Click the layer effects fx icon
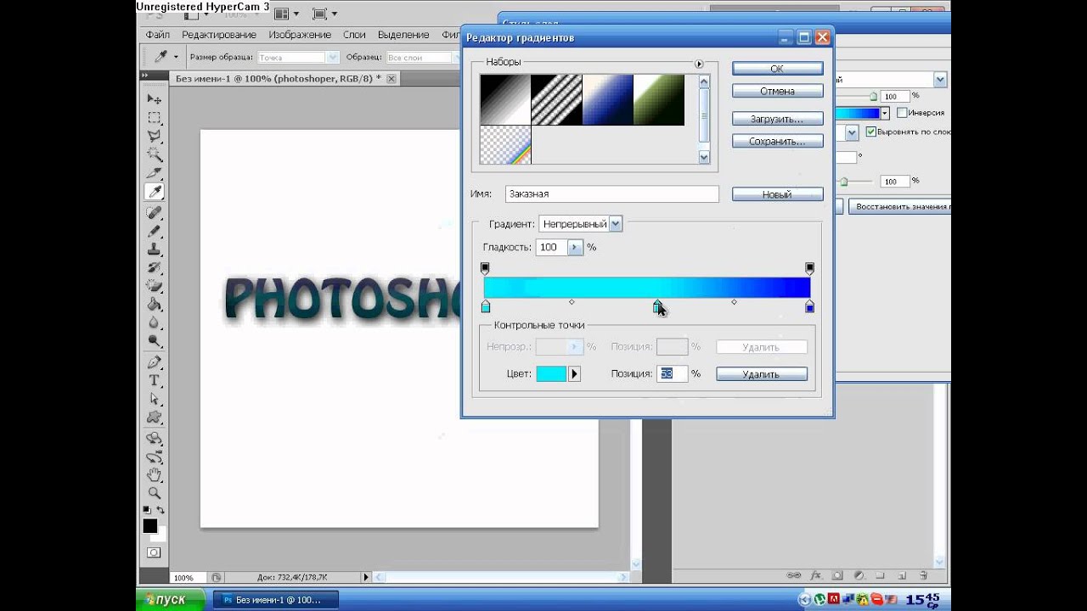This screenshot has height=611, width=1087. tap(815, 575)
